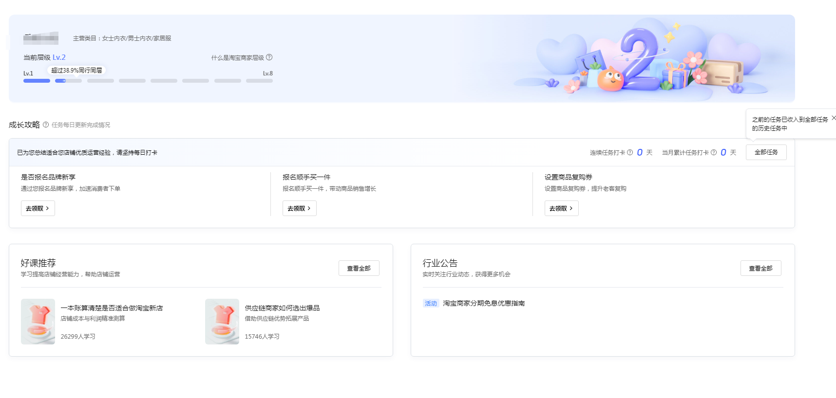Screen dimensions: 836x398
Task: Click help icon next to 连续任务打卡
Action: 630,152
